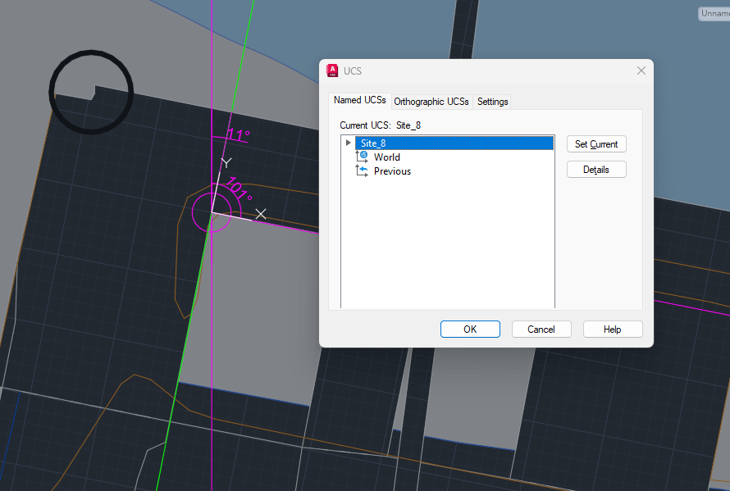
Task: Cancel the UCS dialog
Action: 541,329
